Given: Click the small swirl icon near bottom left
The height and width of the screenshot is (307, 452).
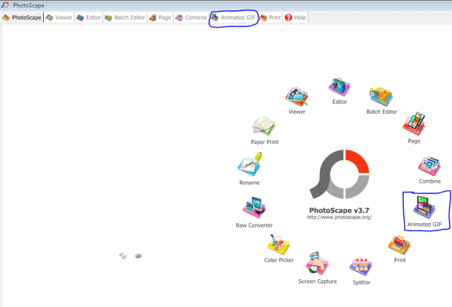Looking at the screenshot, I should (123, 255).
